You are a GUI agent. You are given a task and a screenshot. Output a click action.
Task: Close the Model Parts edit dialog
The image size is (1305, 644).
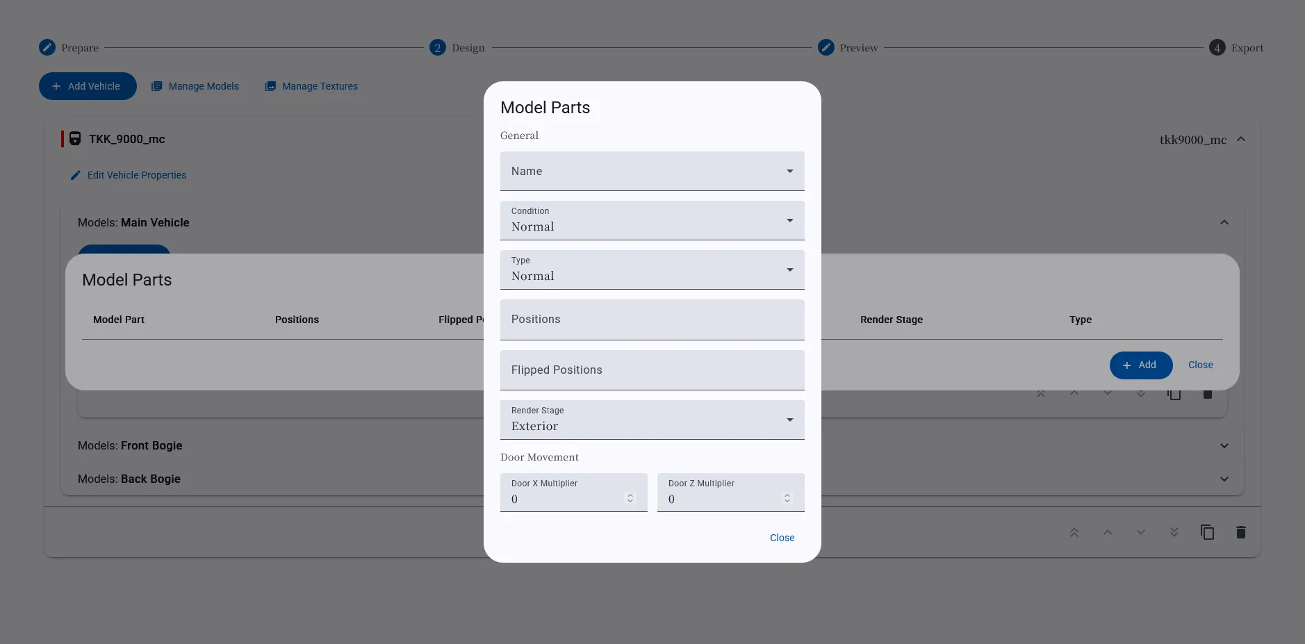click(x=782, y=538)
